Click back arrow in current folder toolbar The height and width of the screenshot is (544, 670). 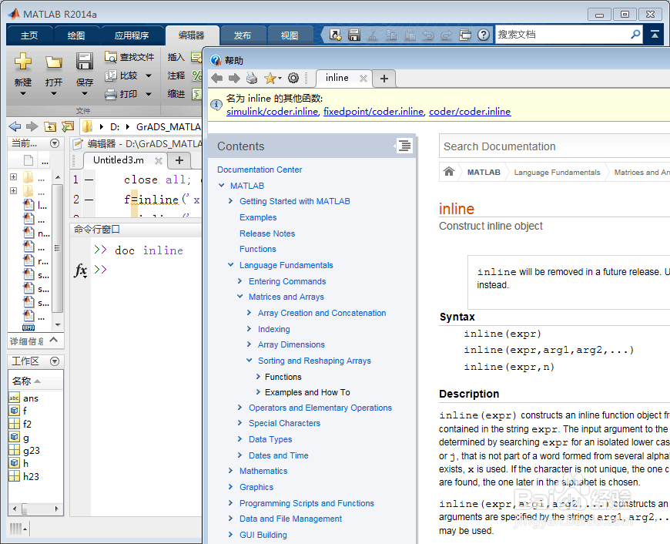(x=15, y=126)
